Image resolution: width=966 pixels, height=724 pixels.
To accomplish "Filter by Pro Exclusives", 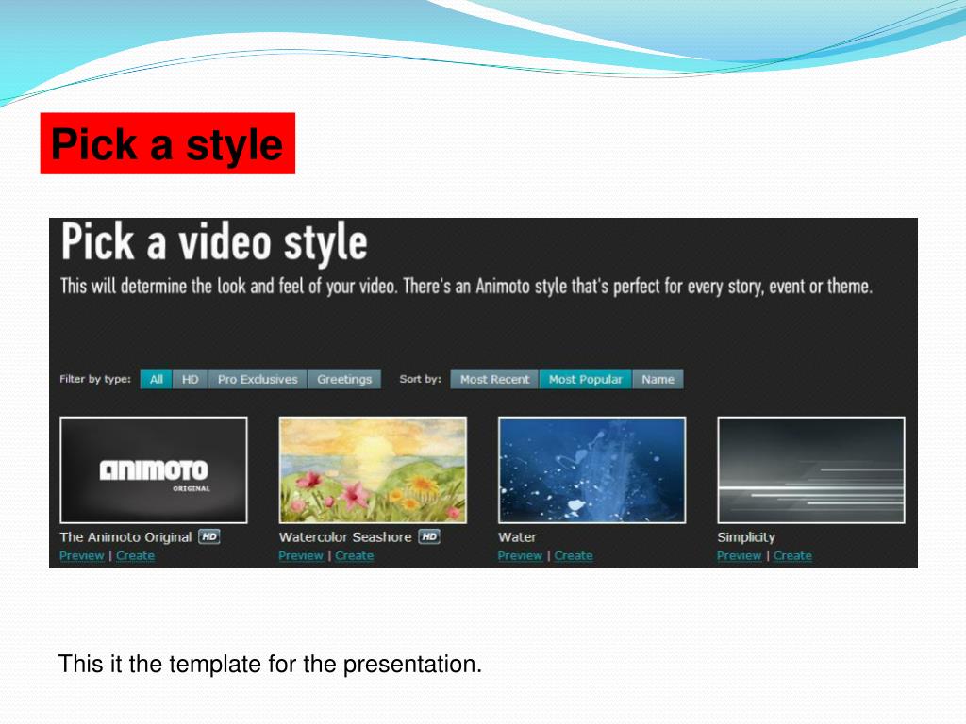I will pos(258,379).
